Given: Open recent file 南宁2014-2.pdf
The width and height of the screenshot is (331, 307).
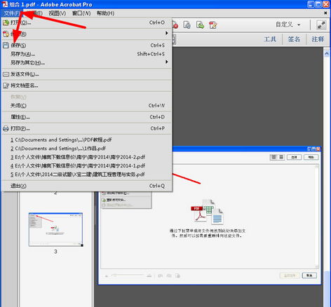Looking at the screenshot, I should [x=87, y=157].
